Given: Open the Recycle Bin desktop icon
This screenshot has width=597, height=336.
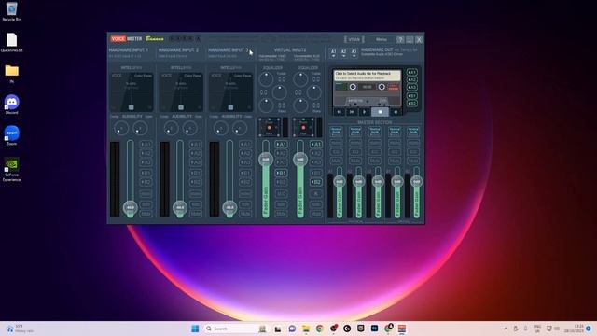Looking at the screenshot, I should tap(12, 11).
